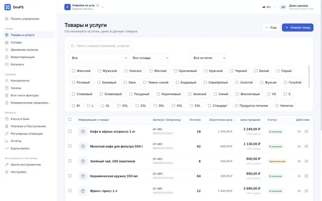
Task: Open the Все склады dropdown
Action: coord(149,58)
